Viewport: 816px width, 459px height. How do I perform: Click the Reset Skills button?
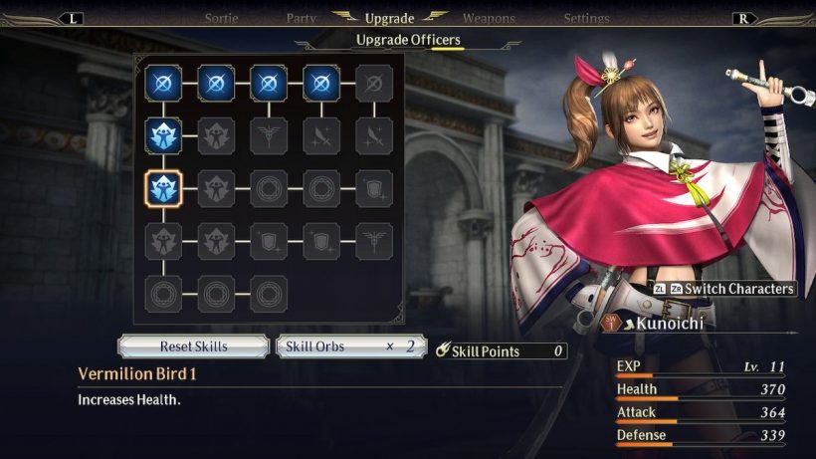(194, 346)
